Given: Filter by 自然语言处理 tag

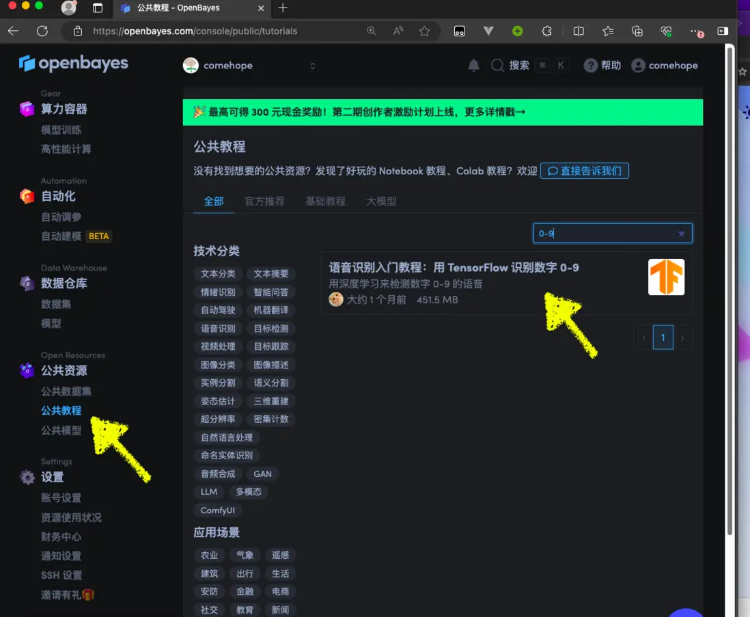Looking at the screenshot, I should [x=227, y=437].
